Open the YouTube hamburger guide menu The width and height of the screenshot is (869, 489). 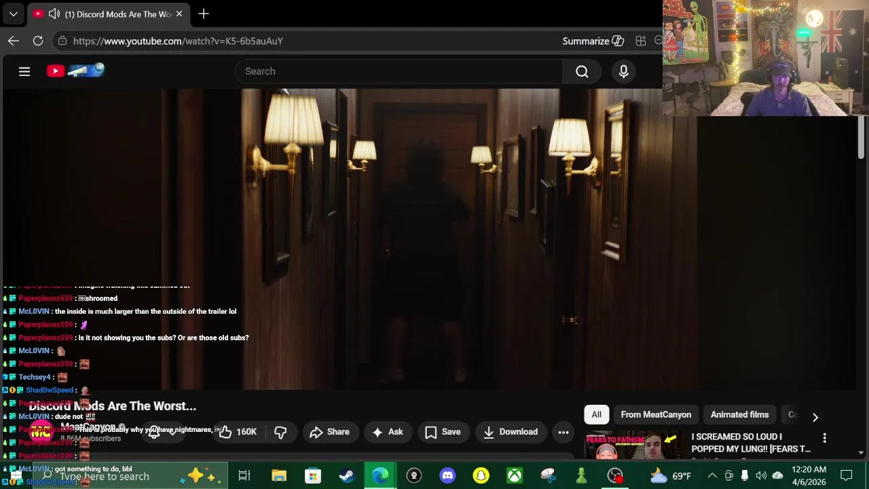tap(24, 71)
